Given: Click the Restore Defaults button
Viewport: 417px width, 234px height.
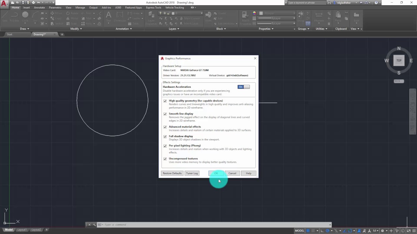Looking at the screenshot, I should 172,173.
